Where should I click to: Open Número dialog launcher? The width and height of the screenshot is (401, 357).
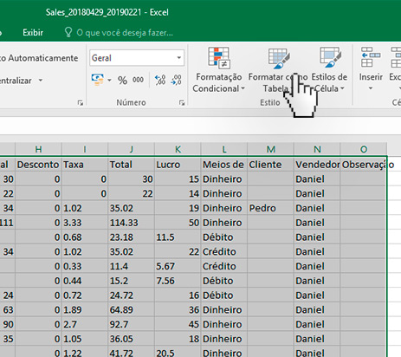[182, 102]
